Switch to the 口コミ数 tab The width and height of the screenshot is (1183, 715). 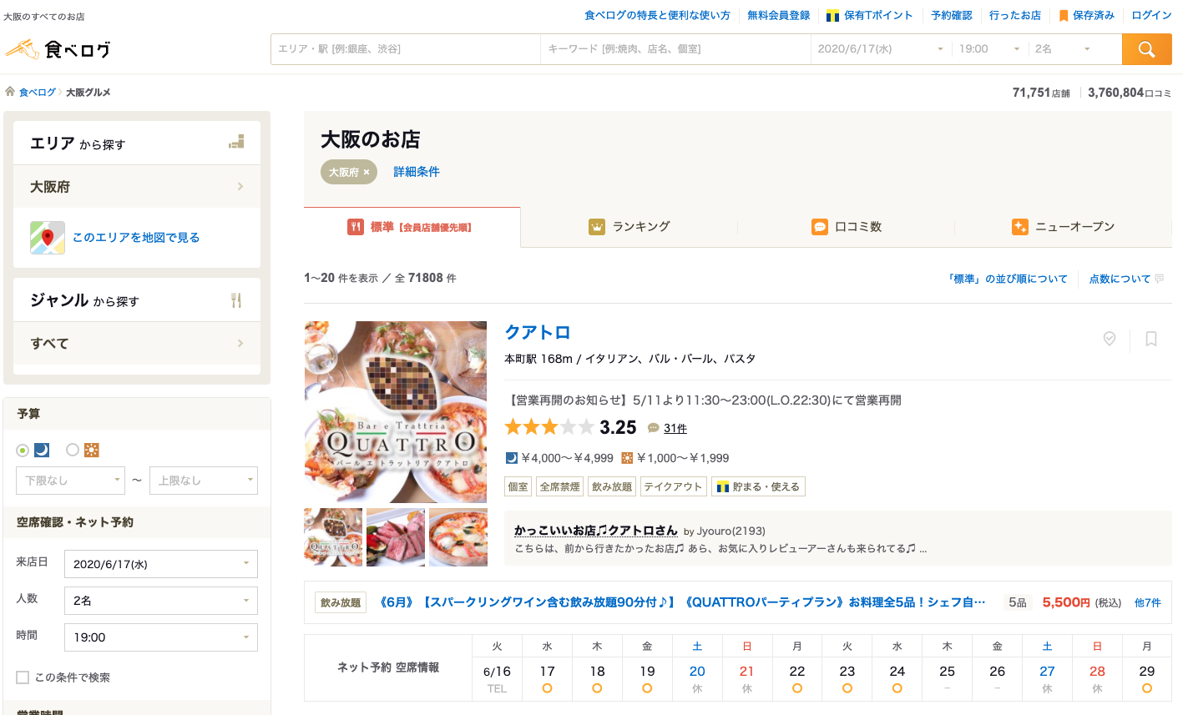(847, 227)
